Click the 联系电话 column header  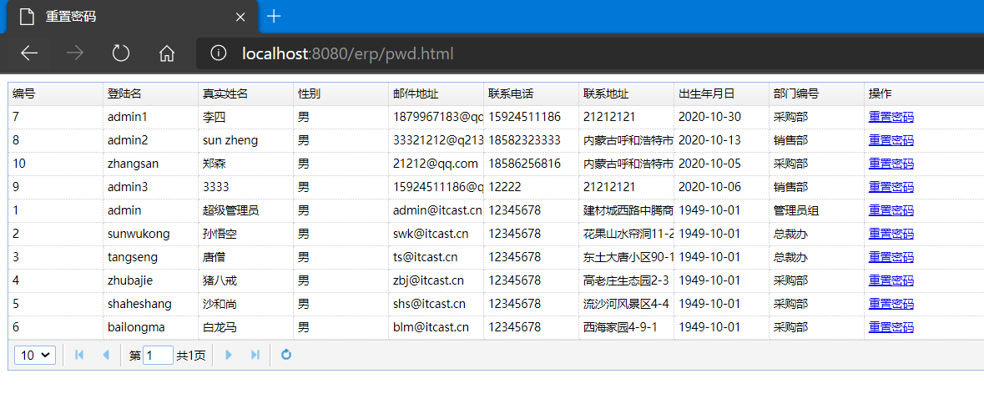[532, 94]
